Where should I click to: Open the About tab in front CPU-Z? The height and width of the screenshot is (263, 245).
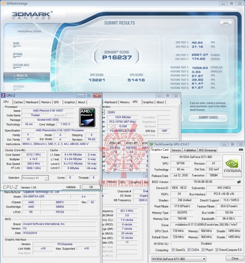(82, 102)
